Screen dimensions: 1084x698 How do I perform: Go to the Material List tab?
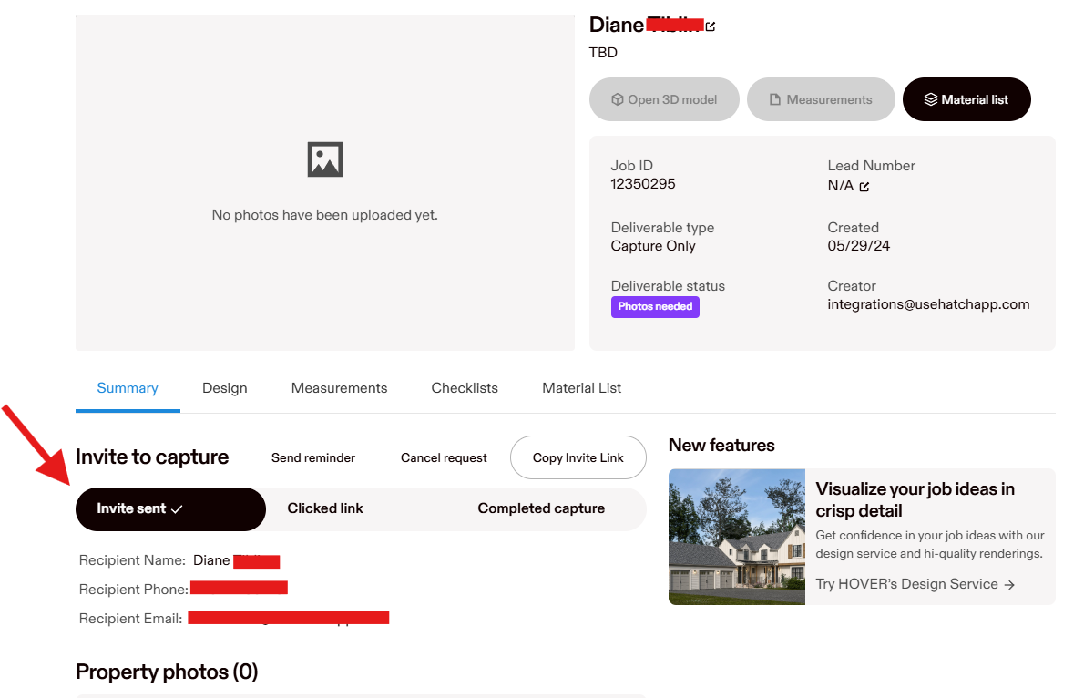pyautogui.click(x=582, y=388)
